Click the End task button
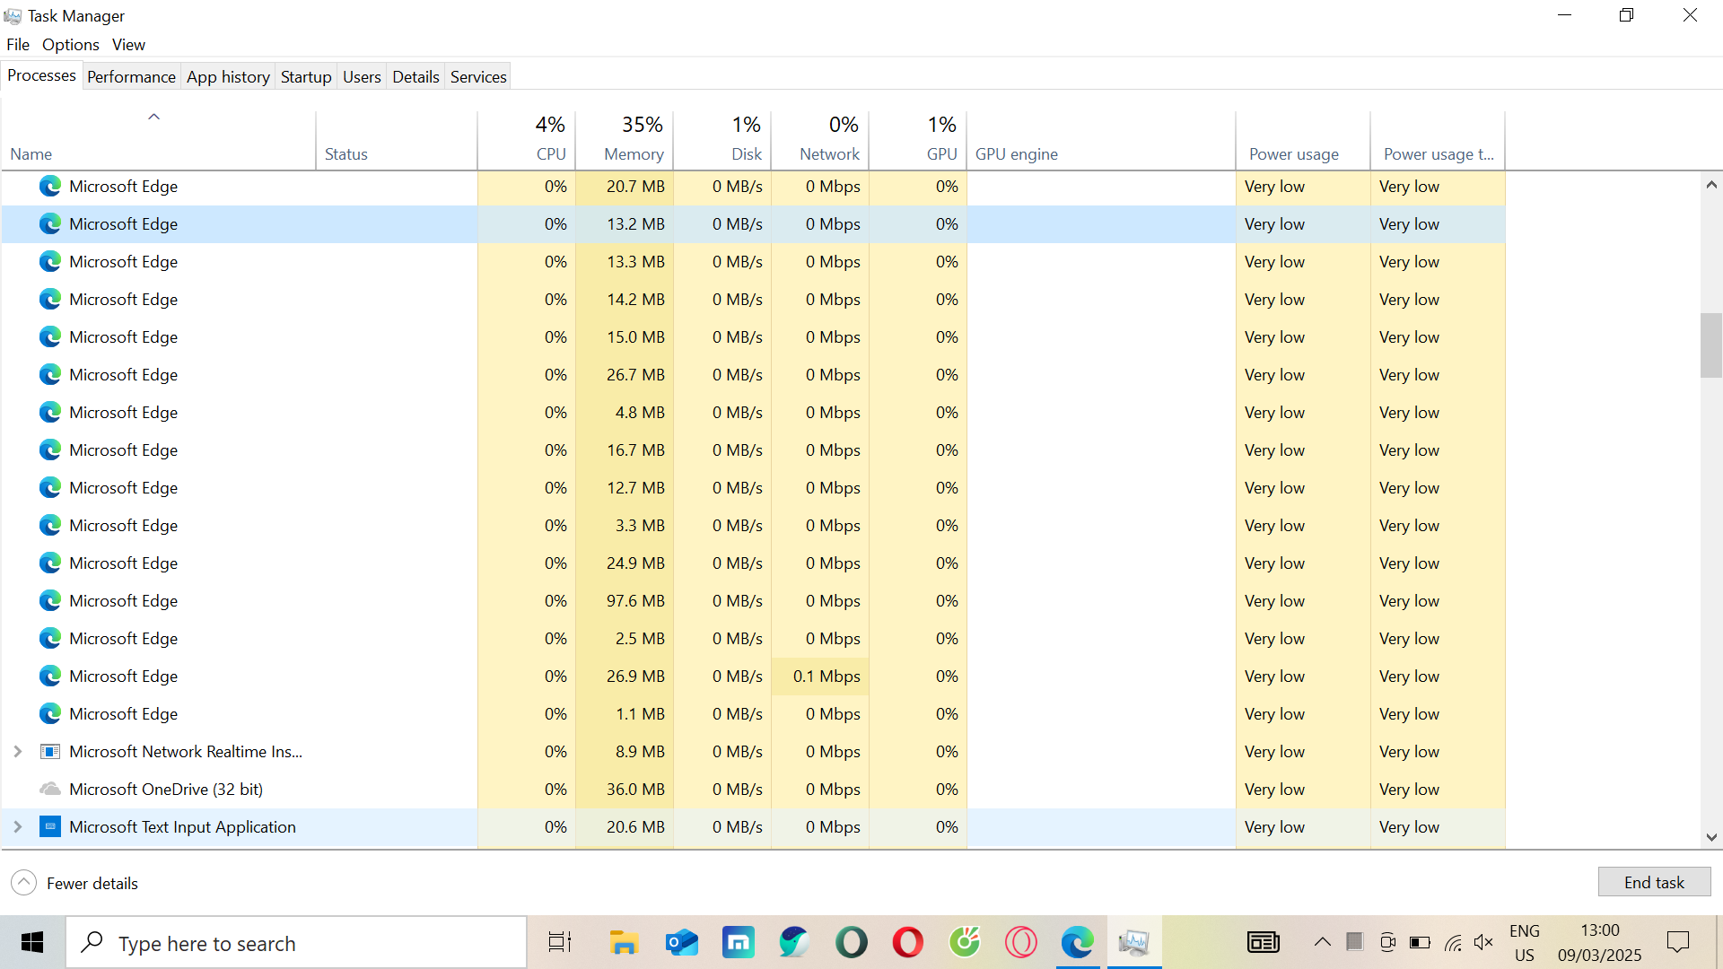Screen dimensions: 1723x969 [1653, 883]
